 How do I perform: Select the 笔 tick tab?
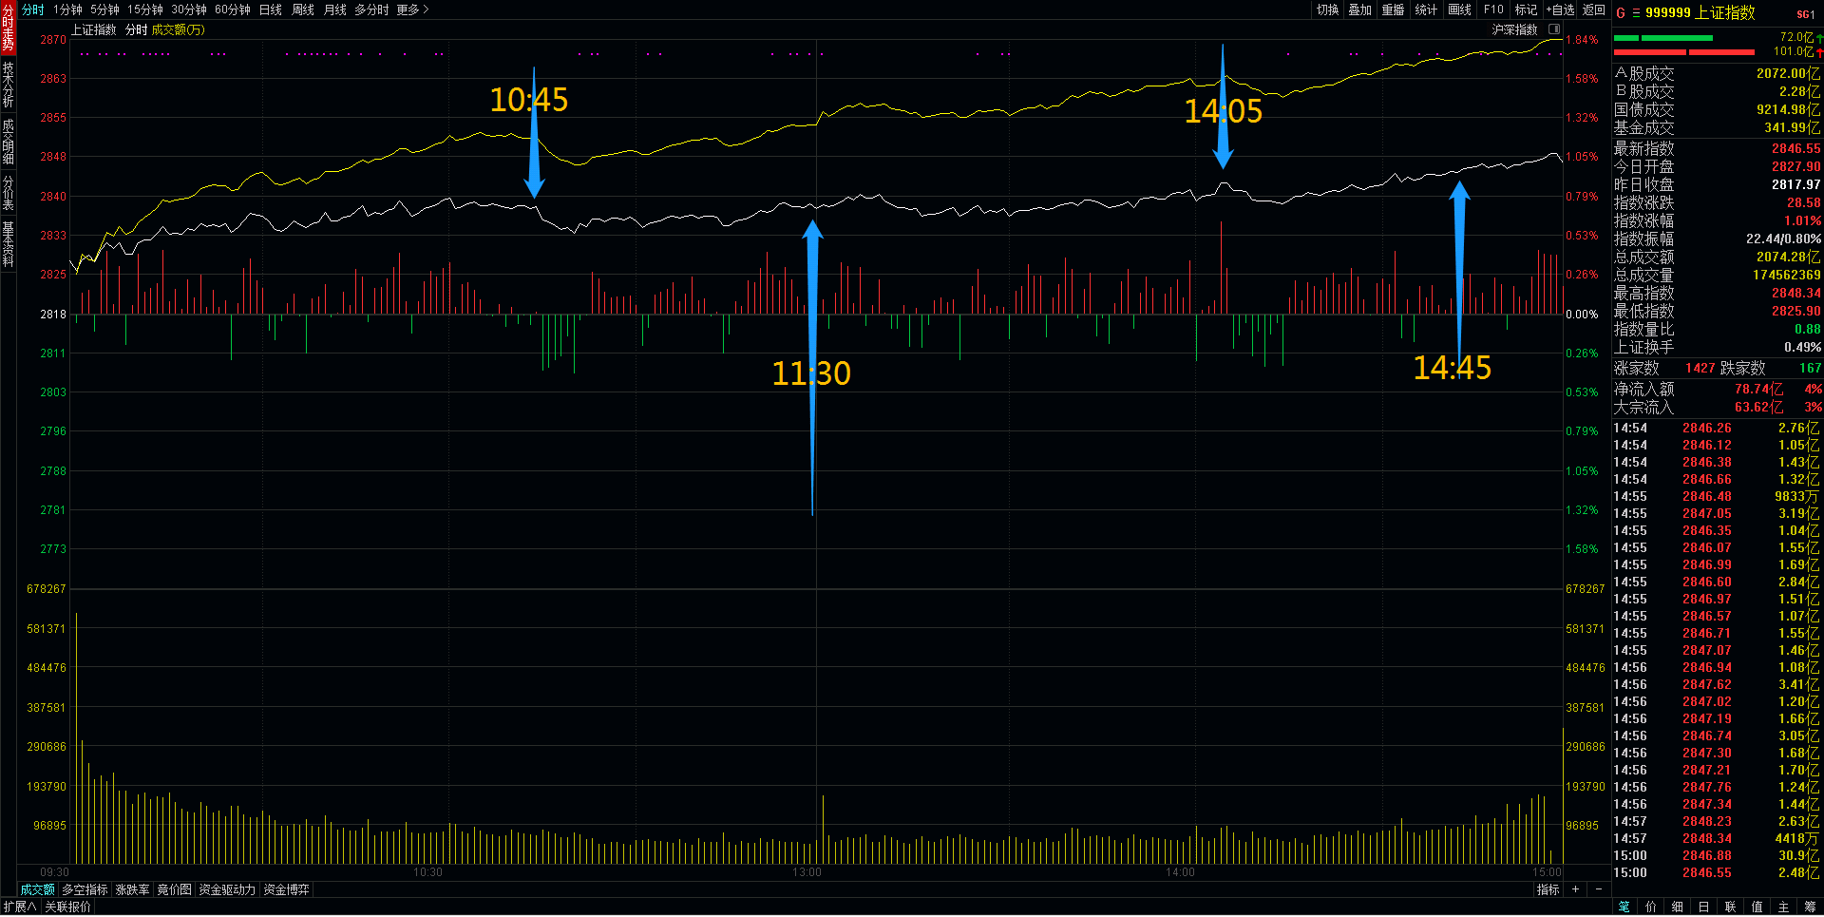(x=1624, y=907)
